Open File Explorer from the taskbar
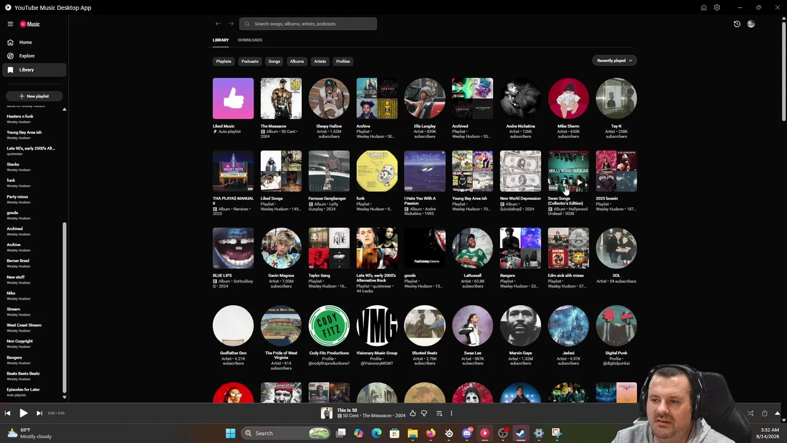Viewport: 787px width, 443px height. [x=413, y=433]
